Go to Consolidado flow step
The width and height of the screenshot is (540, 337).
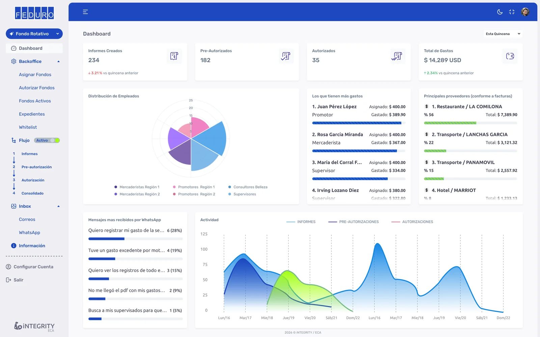pos(32,193)
